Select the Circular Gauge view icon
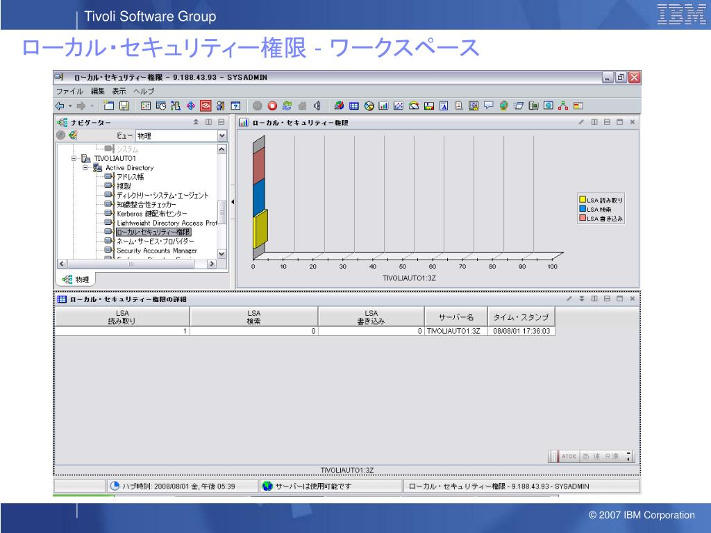The height and width of the screenshot is (533, 711). (414, 105)
